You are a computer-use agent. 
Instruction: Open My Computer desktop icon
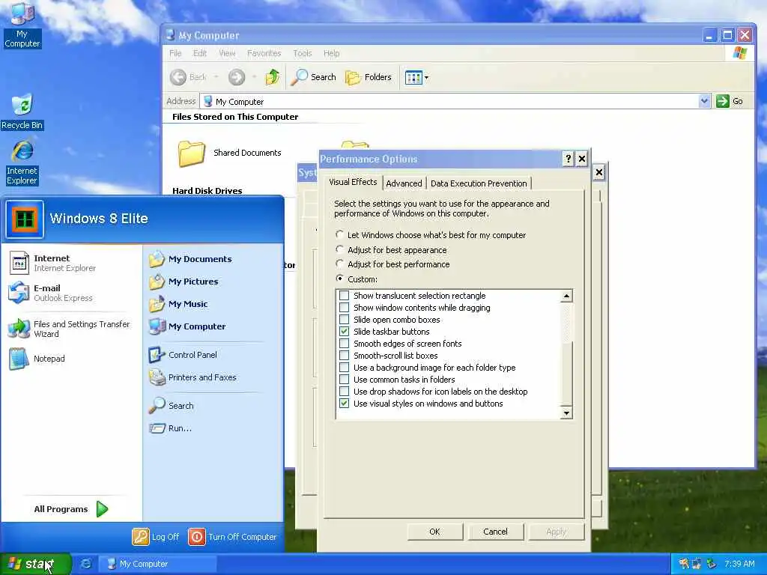click(x=22, y=25)
